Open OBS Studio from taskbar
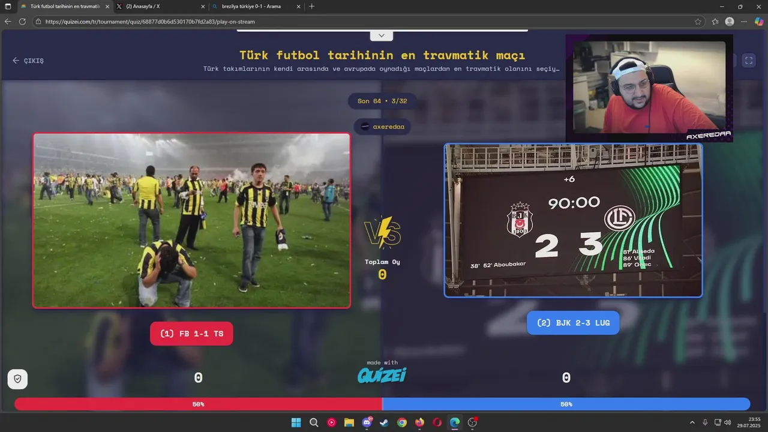768x432 pixels. point(473,422)
